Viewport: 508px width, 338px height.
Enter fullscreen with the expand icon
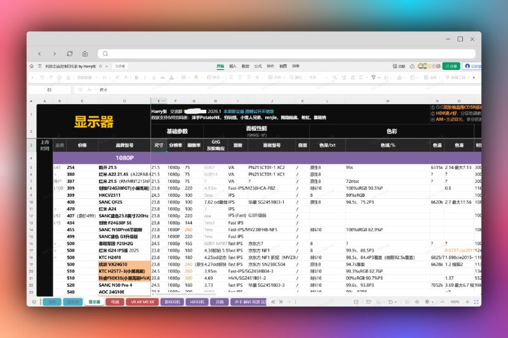pyautogui.click(x=476, y=302)
